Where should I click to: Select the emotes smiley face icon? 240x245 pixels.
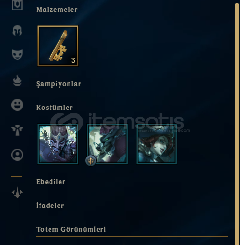[x=17, y=105]
